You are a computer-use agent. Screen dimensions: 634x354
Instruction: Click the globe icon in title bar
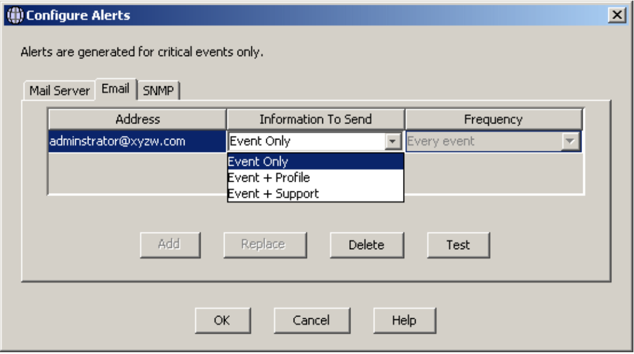tap(15, 15)
